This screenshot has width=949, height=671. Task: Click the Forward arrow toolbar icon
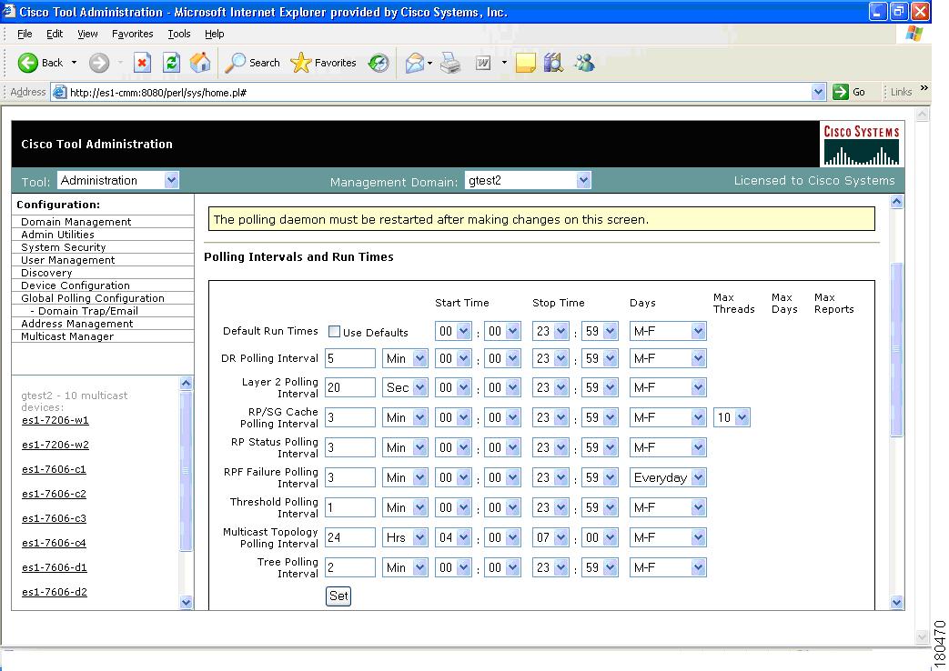[99, 63]
